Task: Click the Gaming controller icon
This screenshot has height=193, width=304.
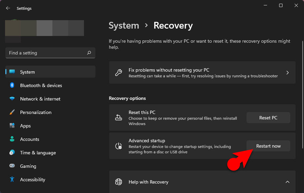Action: pyautogui.click(x=12, y=166)
